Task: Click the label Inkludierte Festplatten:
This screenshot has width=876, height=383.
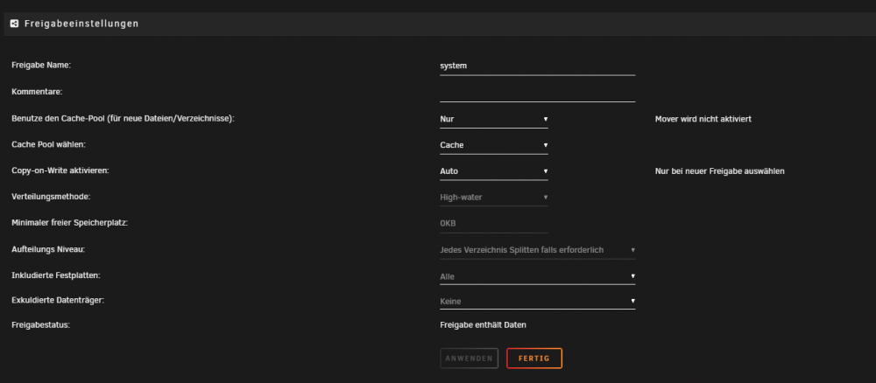Action: [56, 275]
